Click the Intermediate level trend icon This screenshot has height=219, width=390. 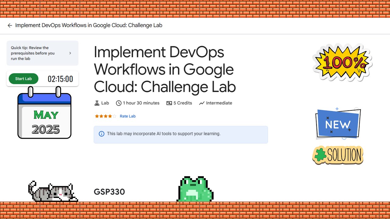202,103
